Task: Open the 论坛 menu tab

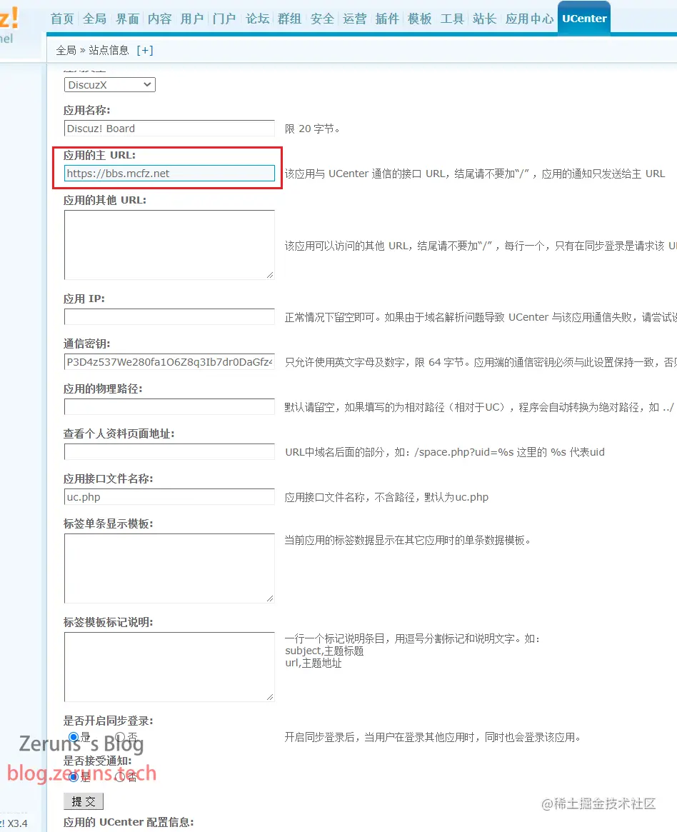Action: coord(257,19)
